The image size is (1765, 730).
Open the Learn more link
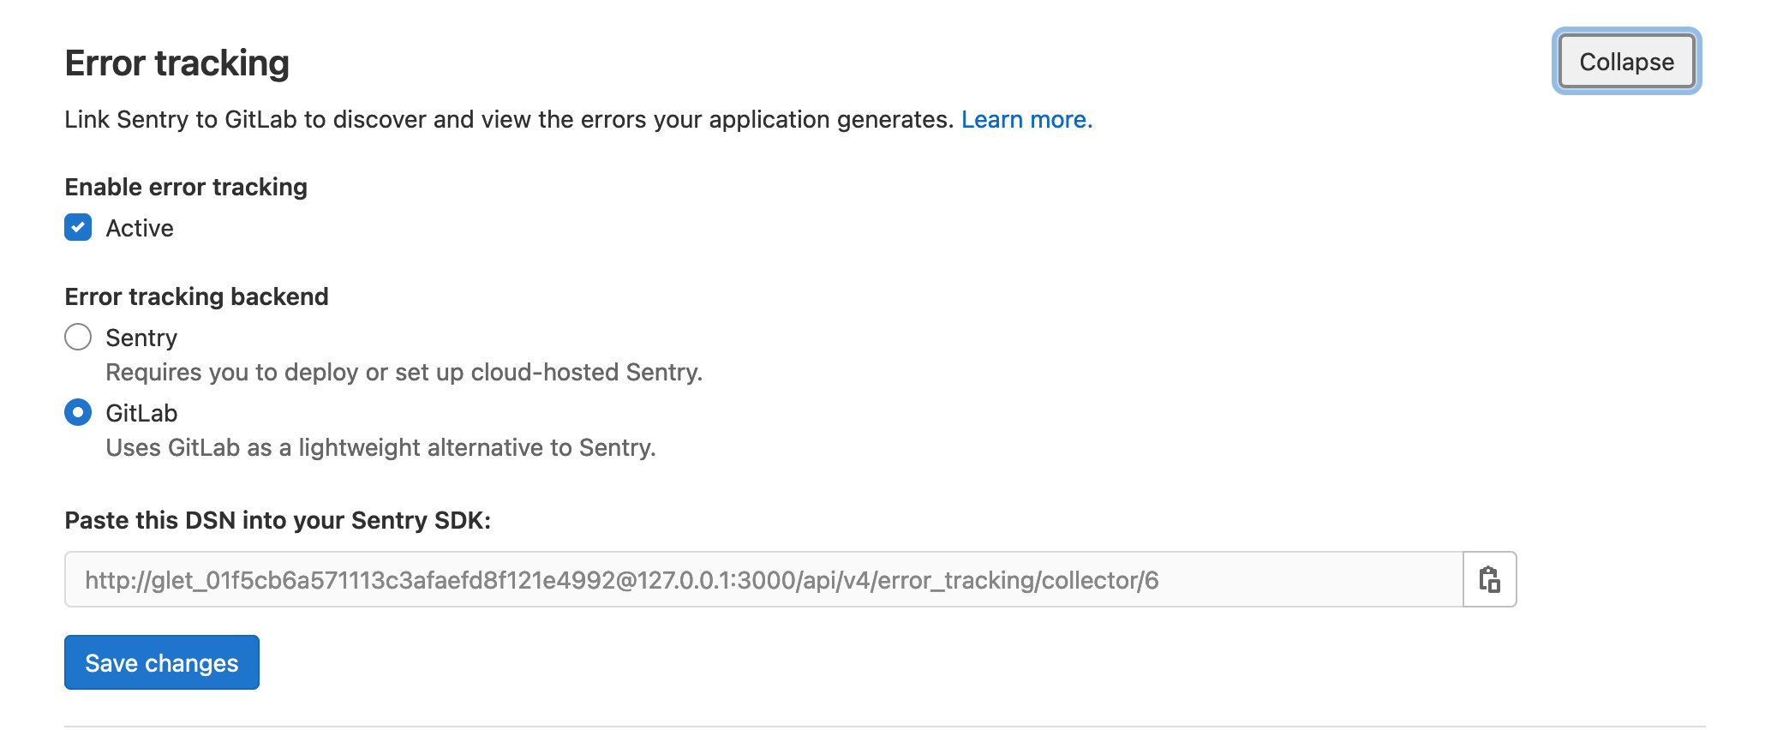1026,119
